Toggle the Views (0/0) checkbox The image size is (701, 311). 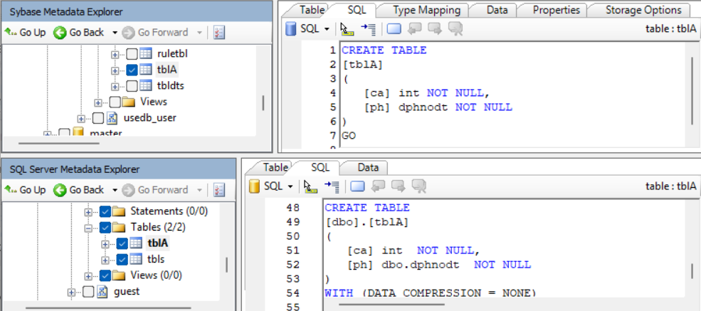coord(105,275)
